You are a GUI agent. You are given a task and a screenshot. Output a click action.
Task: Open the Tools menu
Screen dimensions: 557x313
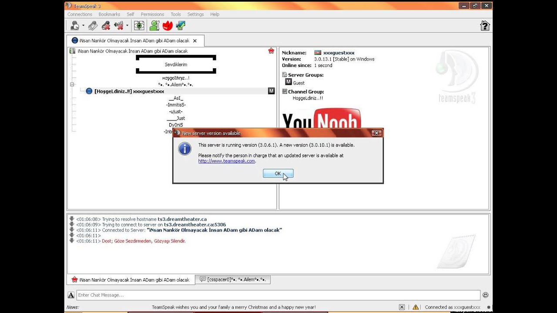(176, 14)
